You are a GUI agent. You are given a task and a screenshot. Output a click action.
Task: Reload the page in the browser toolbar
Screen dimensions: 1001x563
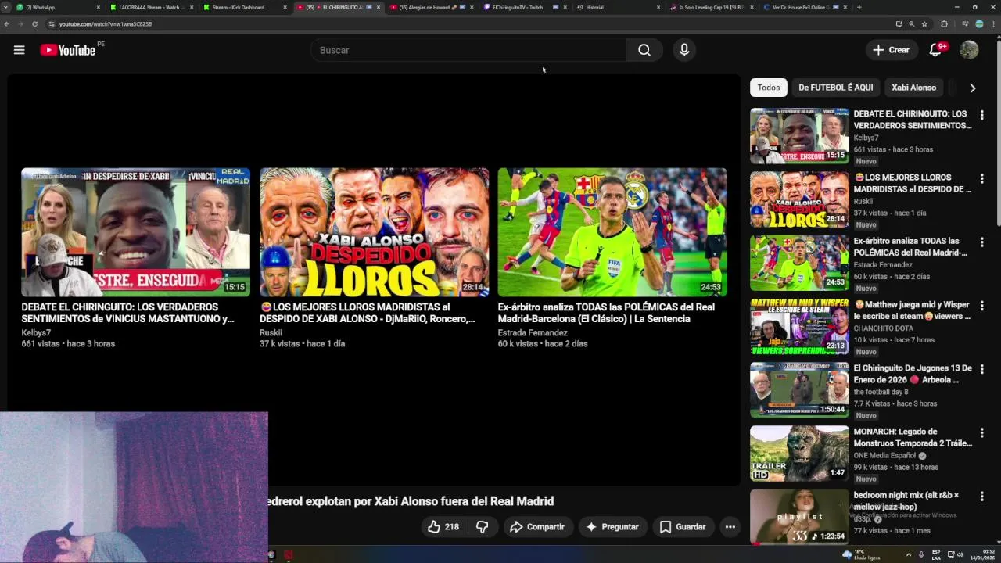pos(34,24)
